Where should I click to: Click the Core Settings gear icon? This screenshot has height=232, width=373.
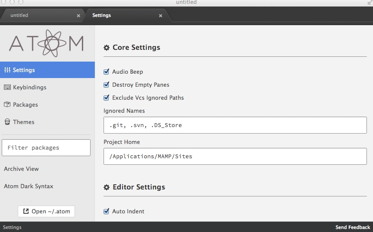(x=107, y=48)
